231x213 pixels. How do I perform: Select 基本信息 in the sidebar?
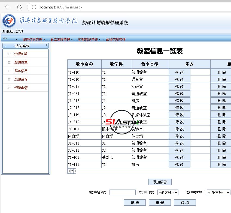point(21,71)
